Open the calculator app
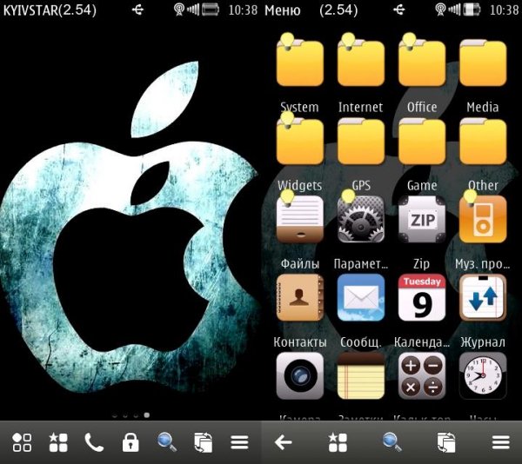 (422, 376)
